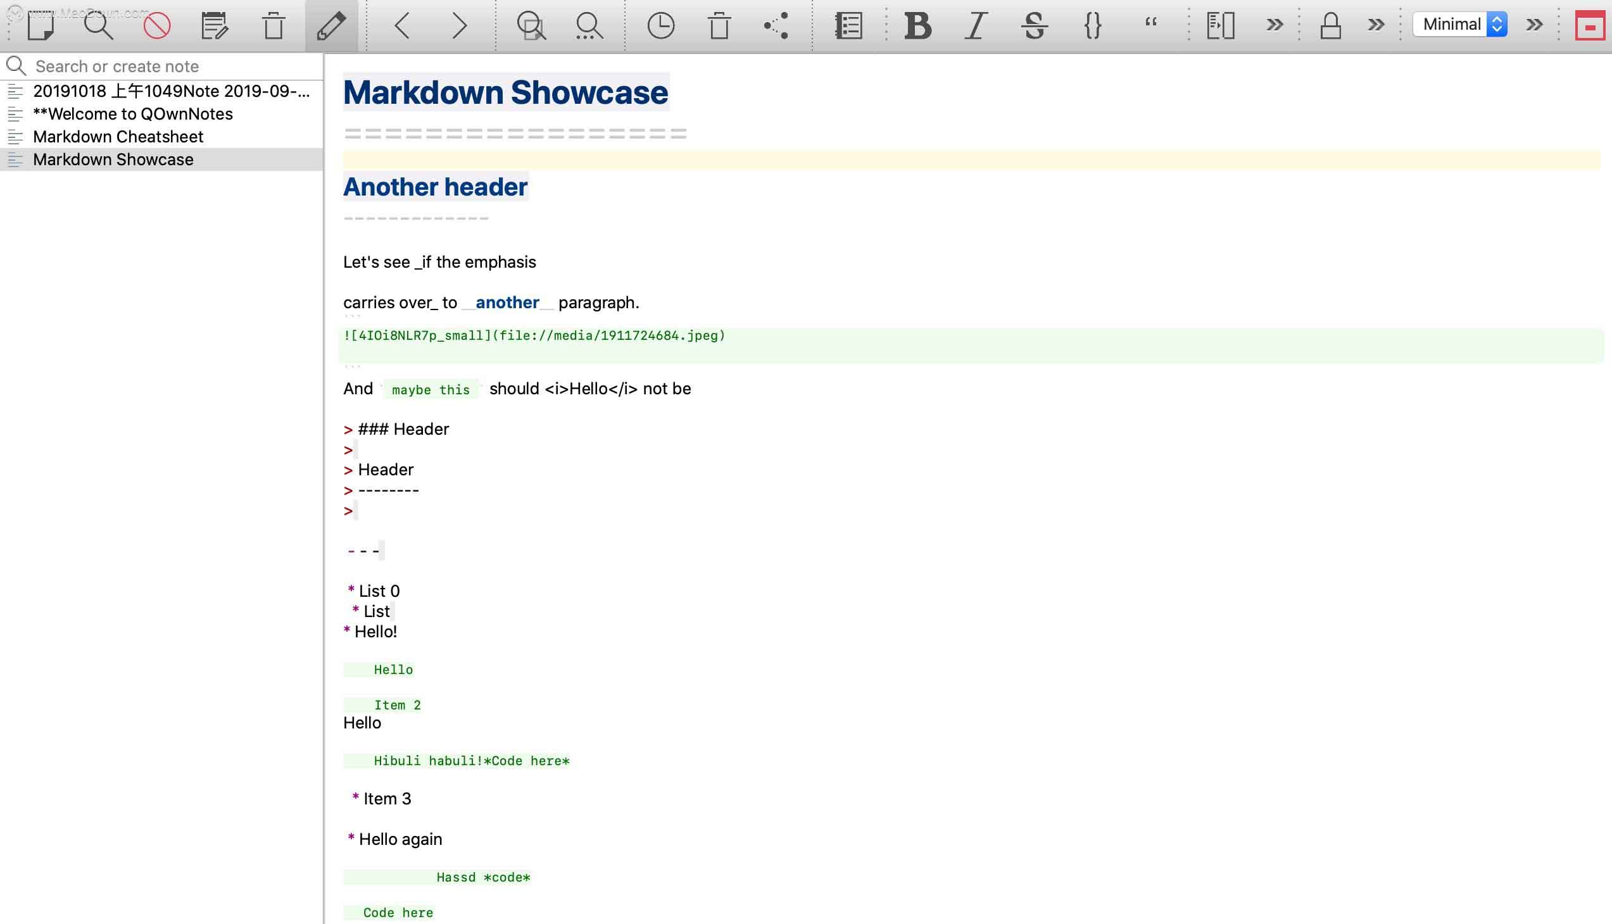Click the find note magnifier icon
This screenshot has width=1612, height=924.
point(98,25)
